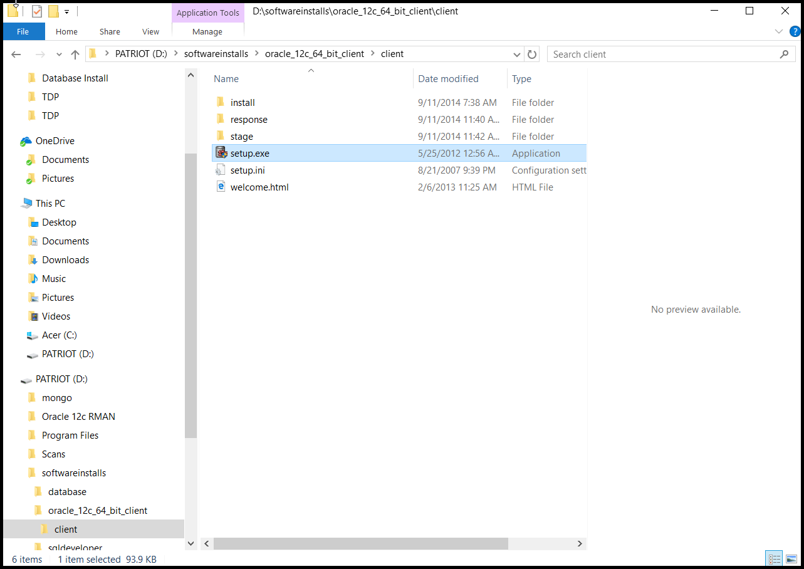Screen dimensions: 804x569
Task: Click the 8/21/2007 9:39 PM date cell
Action: click(456, 170)
